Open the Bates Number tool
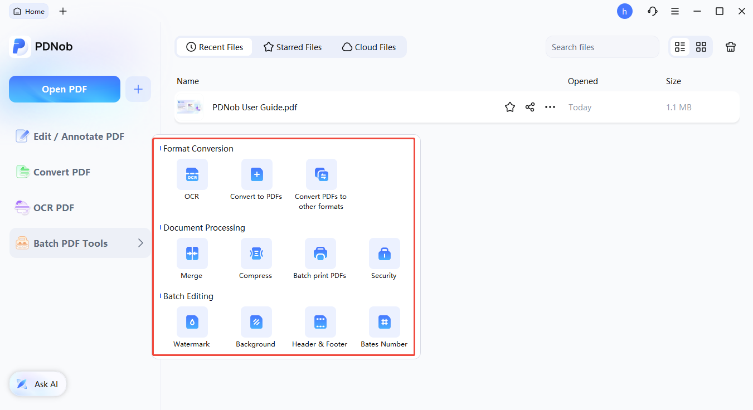Screen dimensions: 753x410 tap(384, 322)
